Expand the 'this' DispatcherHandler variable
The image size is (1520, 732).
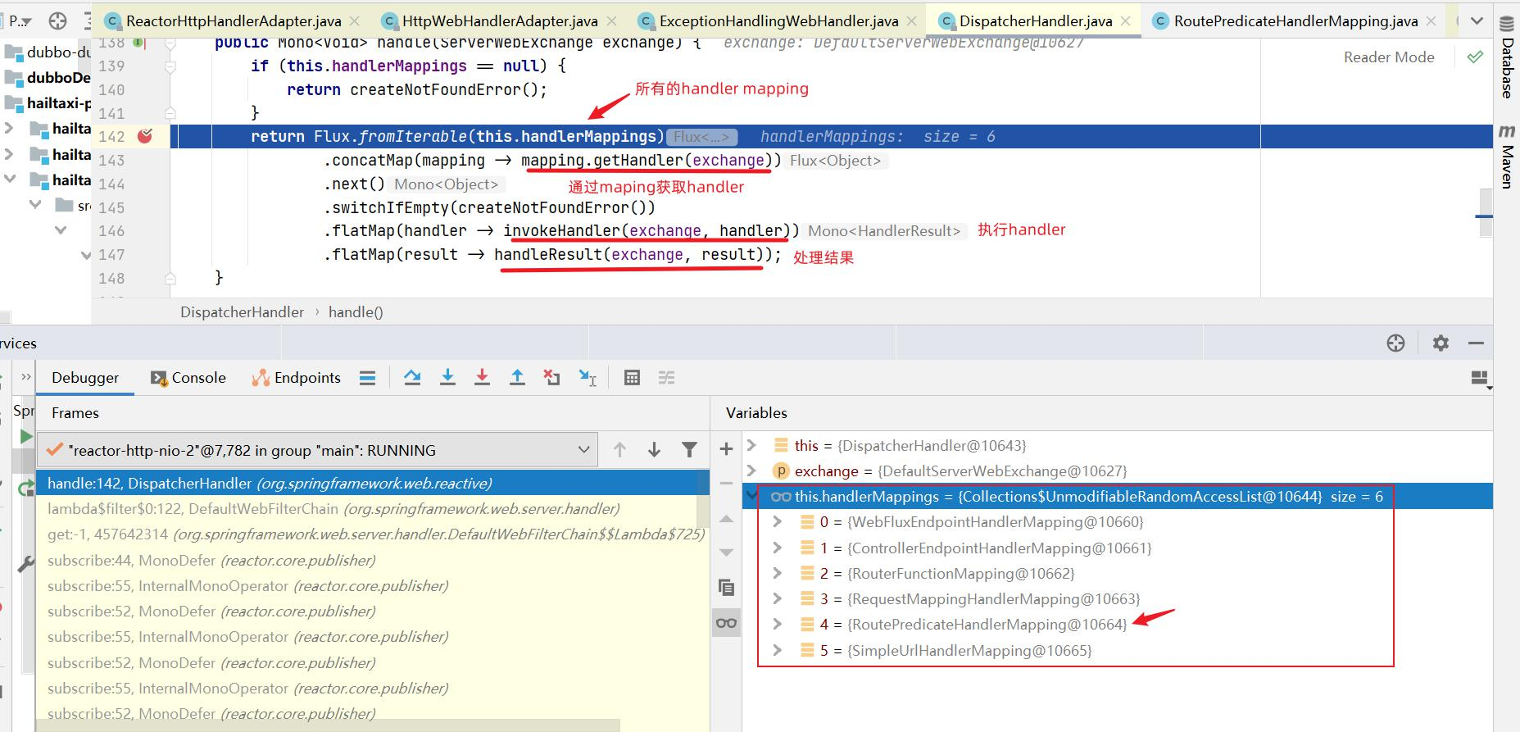tap(752, 445)
